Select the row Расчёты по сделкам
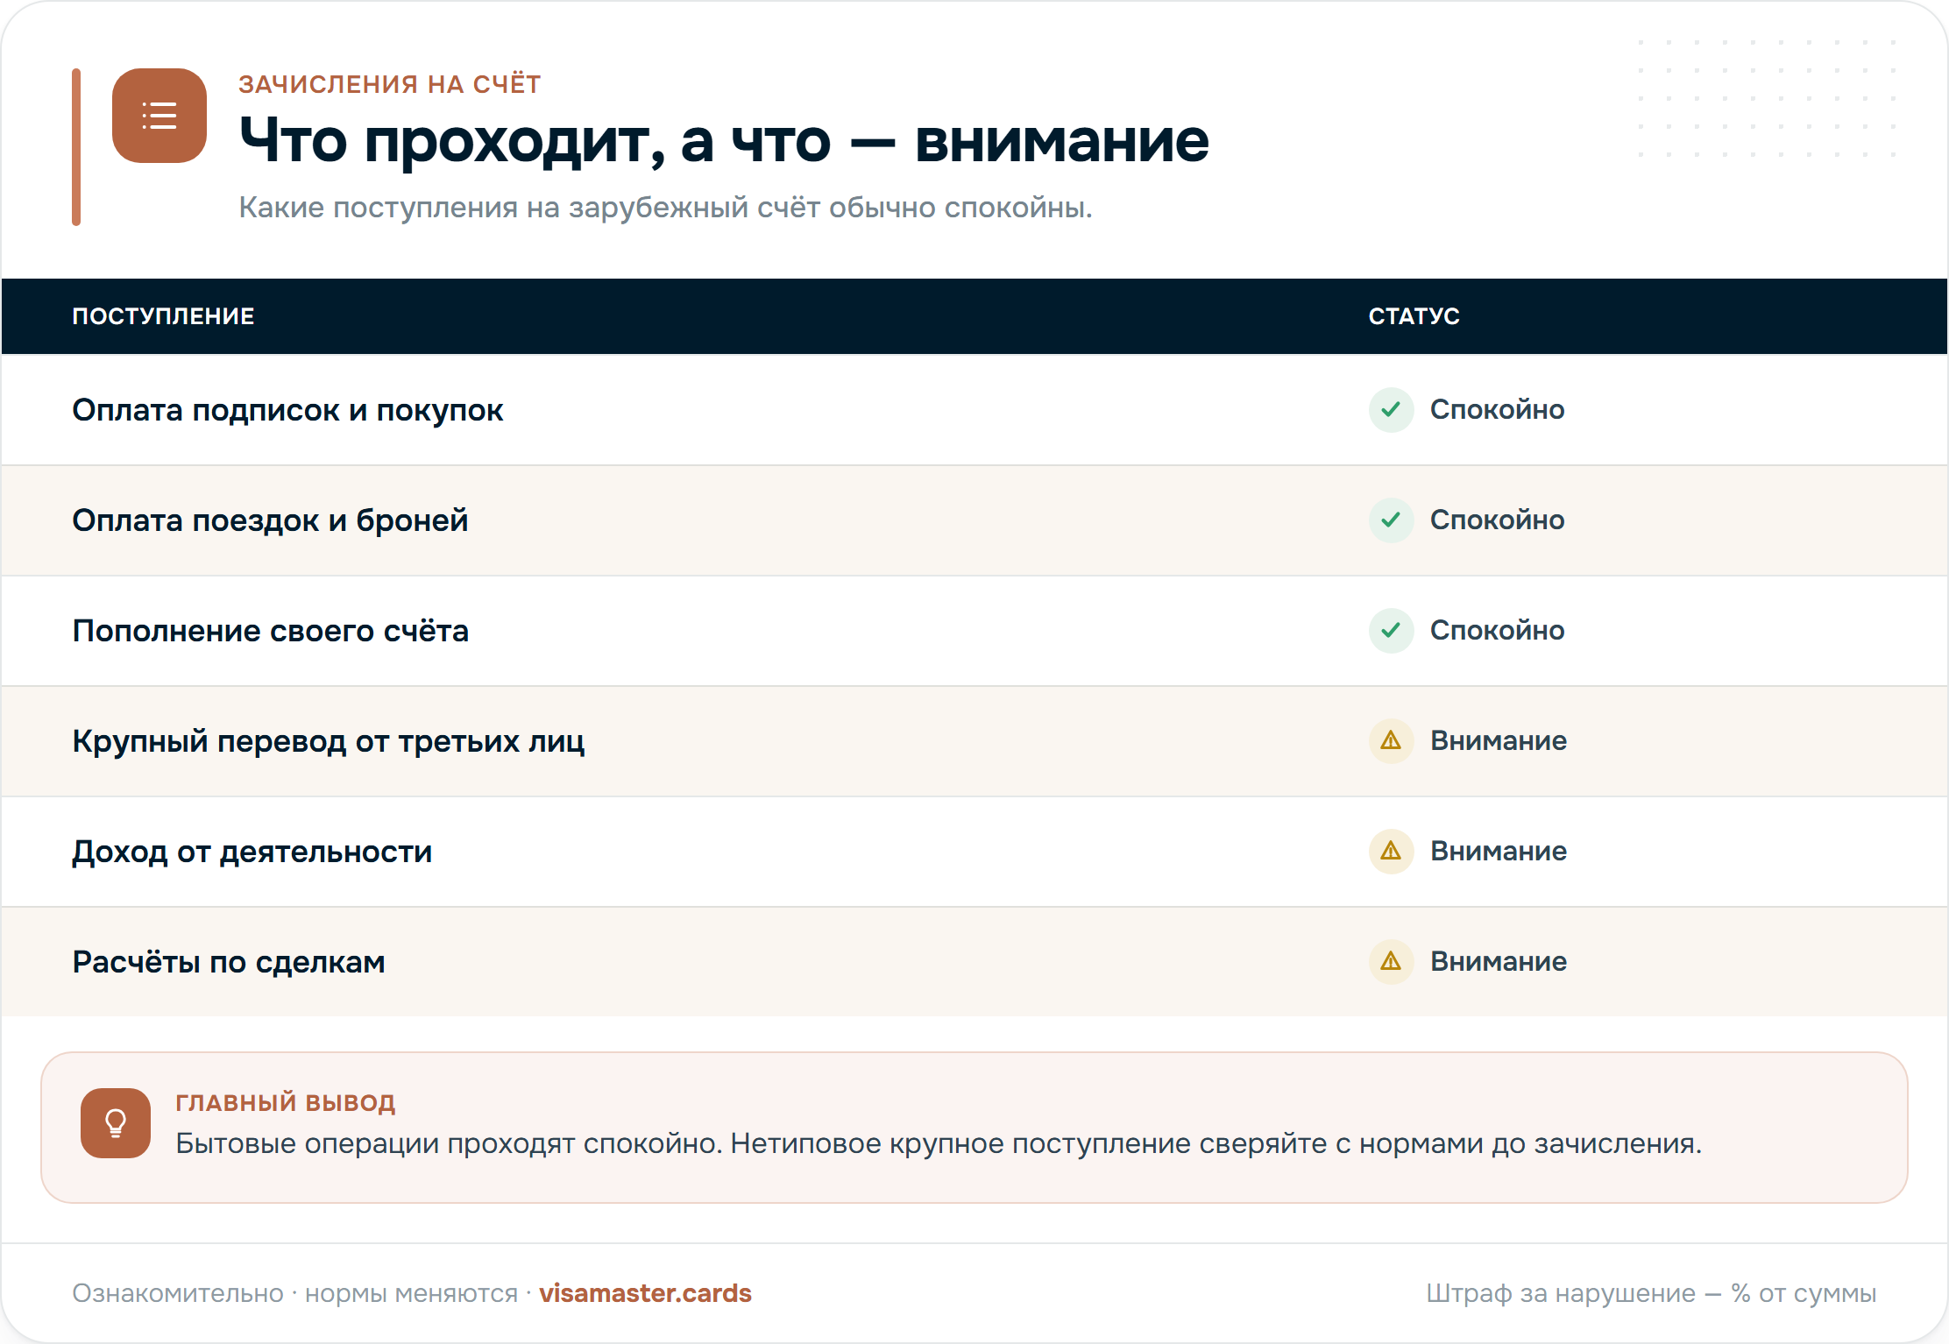Viewport: 1949px width, 1344px height. pos(974,962)
